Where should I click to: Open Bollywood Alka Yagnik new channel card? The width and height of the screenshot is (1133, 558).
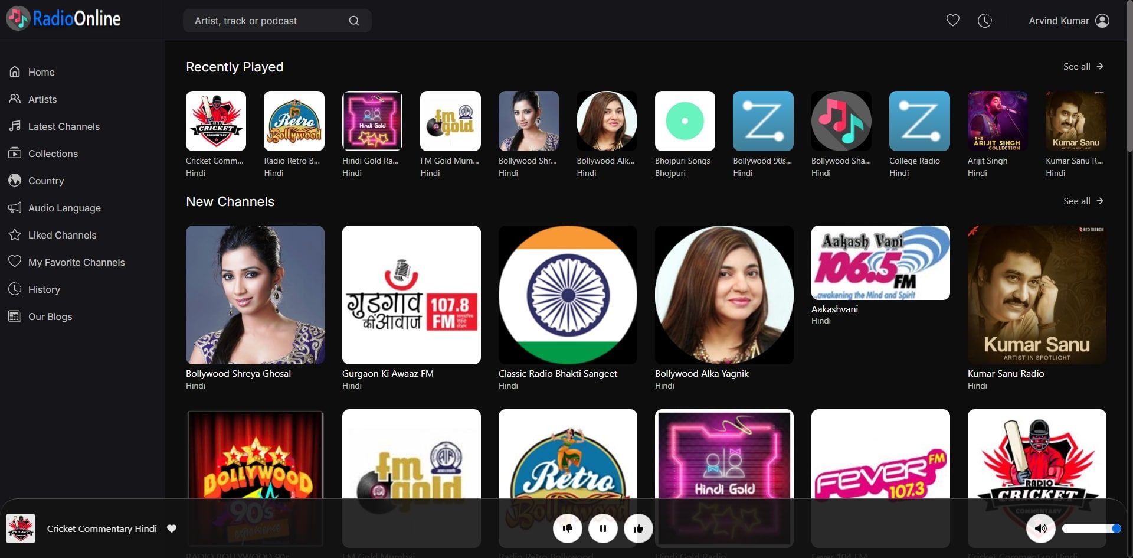point(724,295)
